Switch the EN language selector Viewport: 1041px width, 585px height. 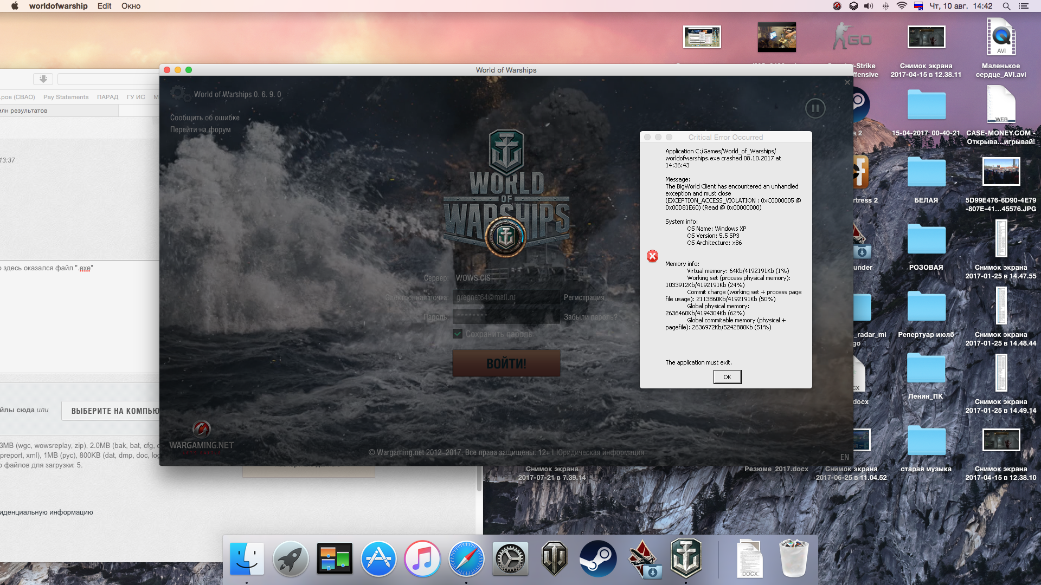(844, 457)
